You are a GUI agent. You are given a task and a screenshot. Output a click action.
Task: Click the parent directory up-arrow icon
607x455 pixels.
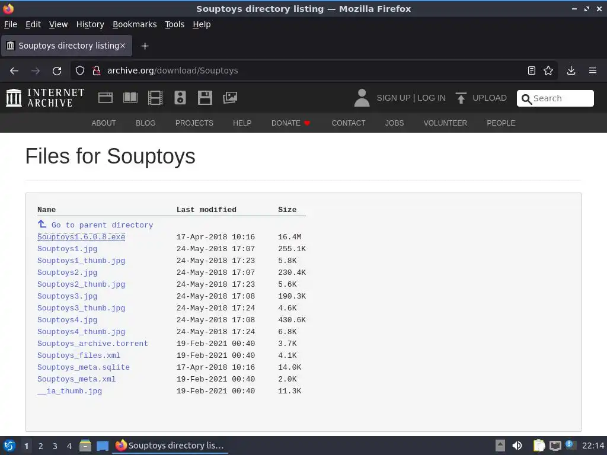point(42,224)
